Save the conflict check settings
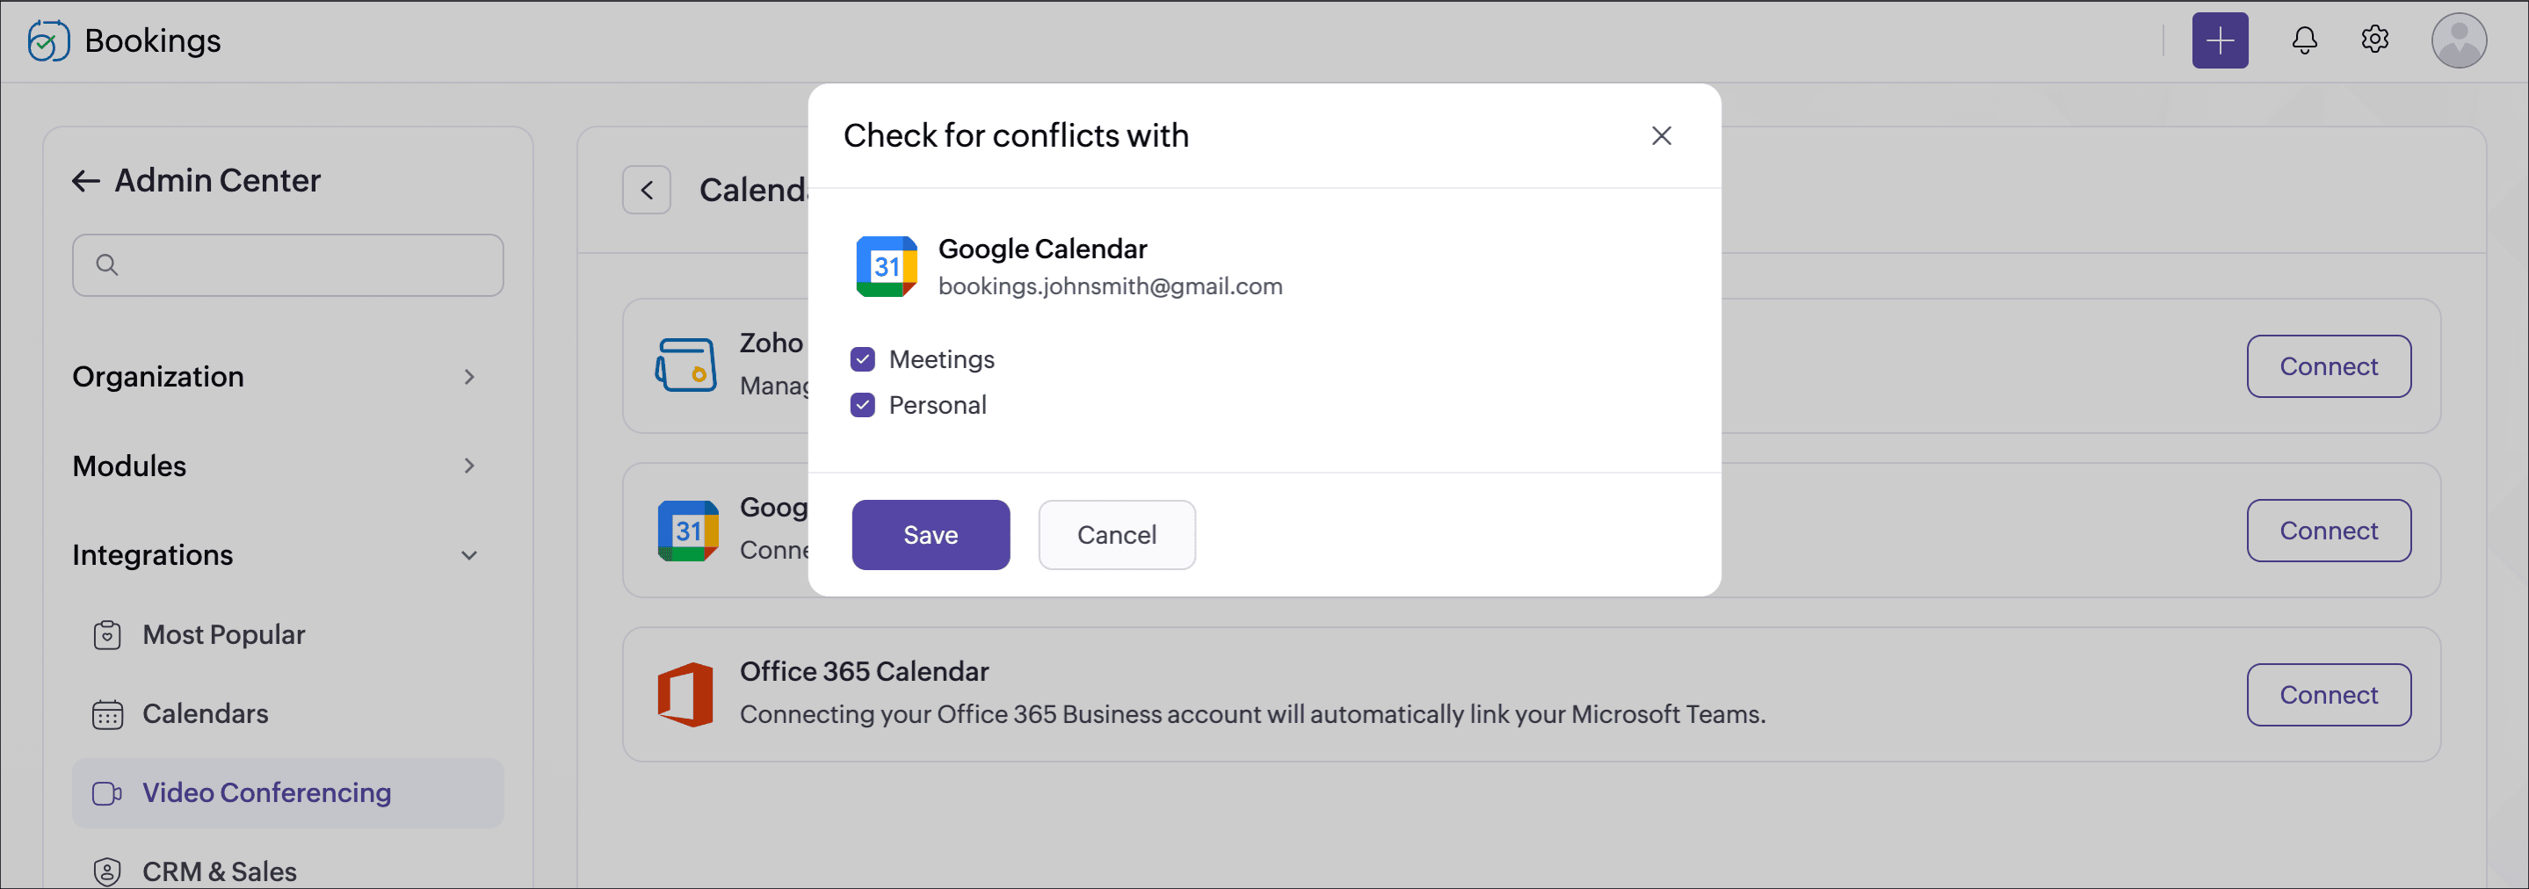 point(930,535)
